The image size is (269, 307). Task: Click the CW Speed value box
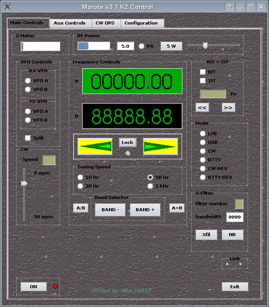point(49,160)
